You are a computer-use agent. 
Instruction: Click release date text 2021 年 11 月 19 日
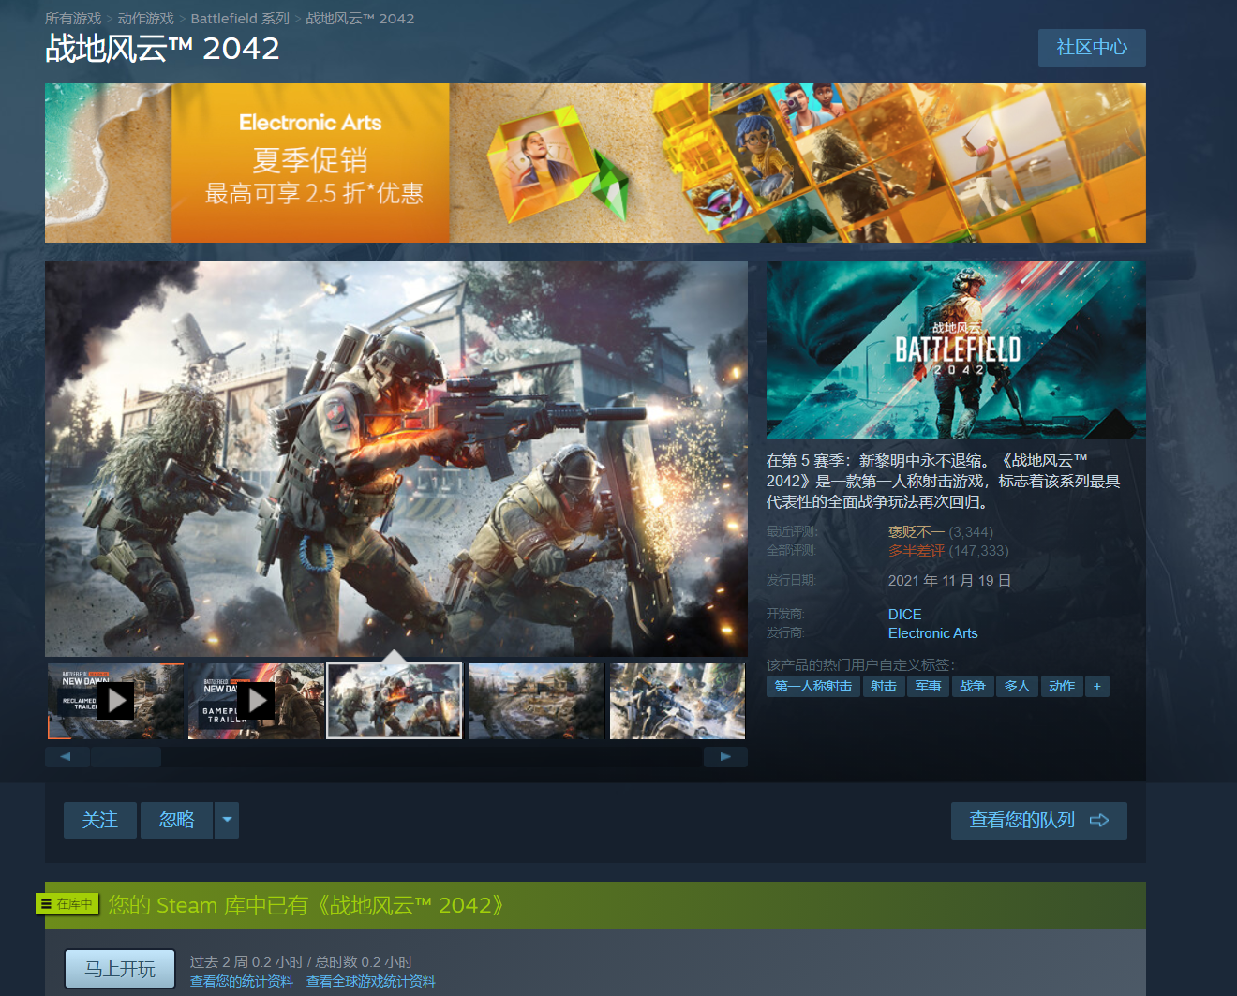tap(949, 581)
